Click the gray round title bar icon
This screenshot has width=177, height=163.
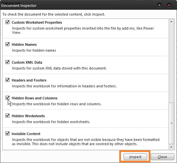coord(159,5)
